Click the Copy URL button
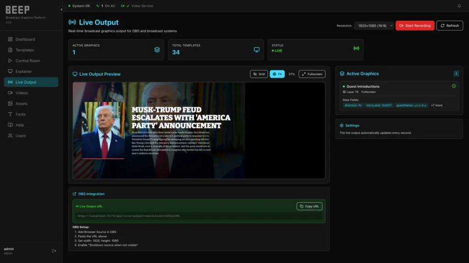The image size is (469, 263). pos(309,206)
